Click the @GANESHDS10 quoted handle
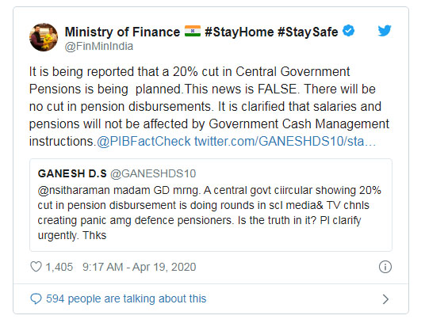Image resolution: width=425 pixels, height=323 pixels. [153, 173]
